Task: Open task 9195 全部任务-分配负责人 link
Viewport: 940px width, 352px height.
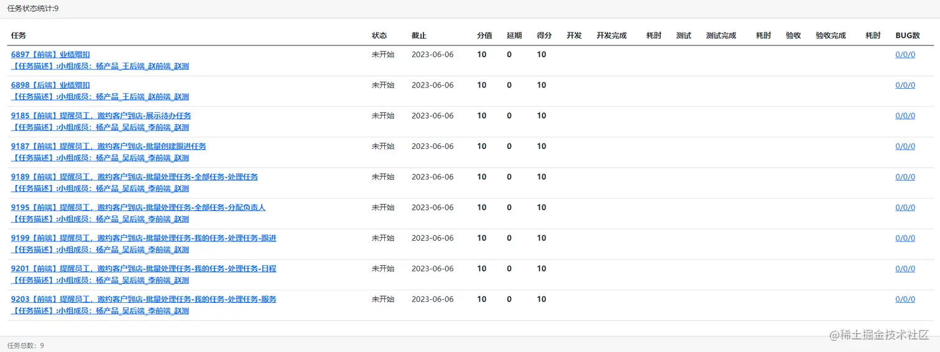Action: (x=138, y=207)
